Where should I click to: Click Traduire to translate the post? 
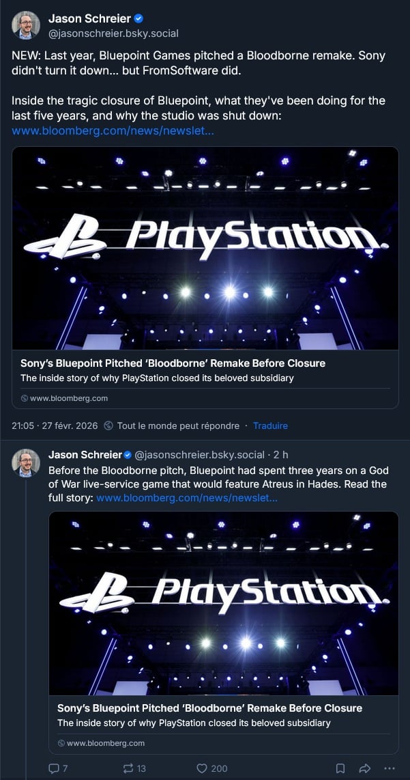tap(270, 426)
